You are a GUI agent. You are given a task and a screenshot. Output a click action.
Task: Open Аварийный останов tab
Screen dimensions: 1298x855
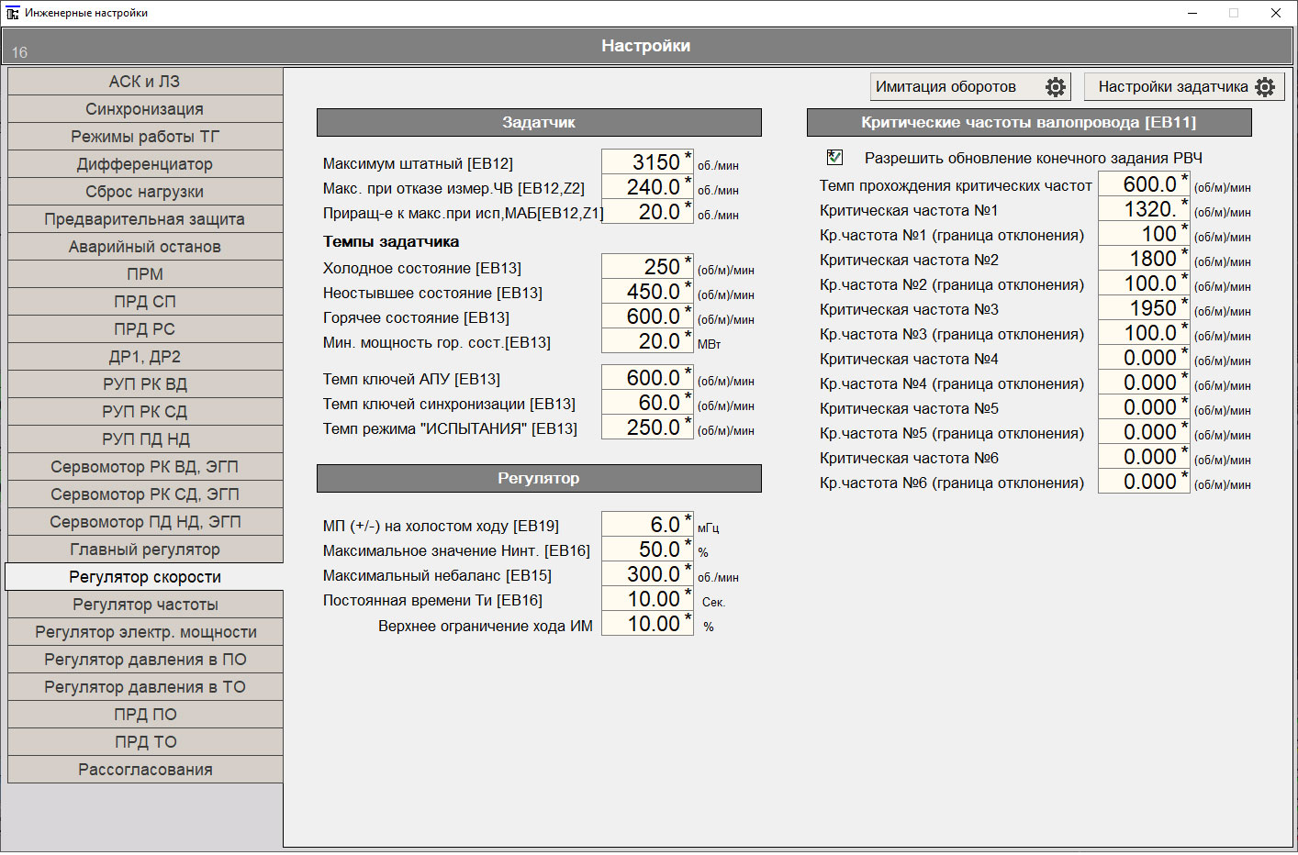coord(145,247)
